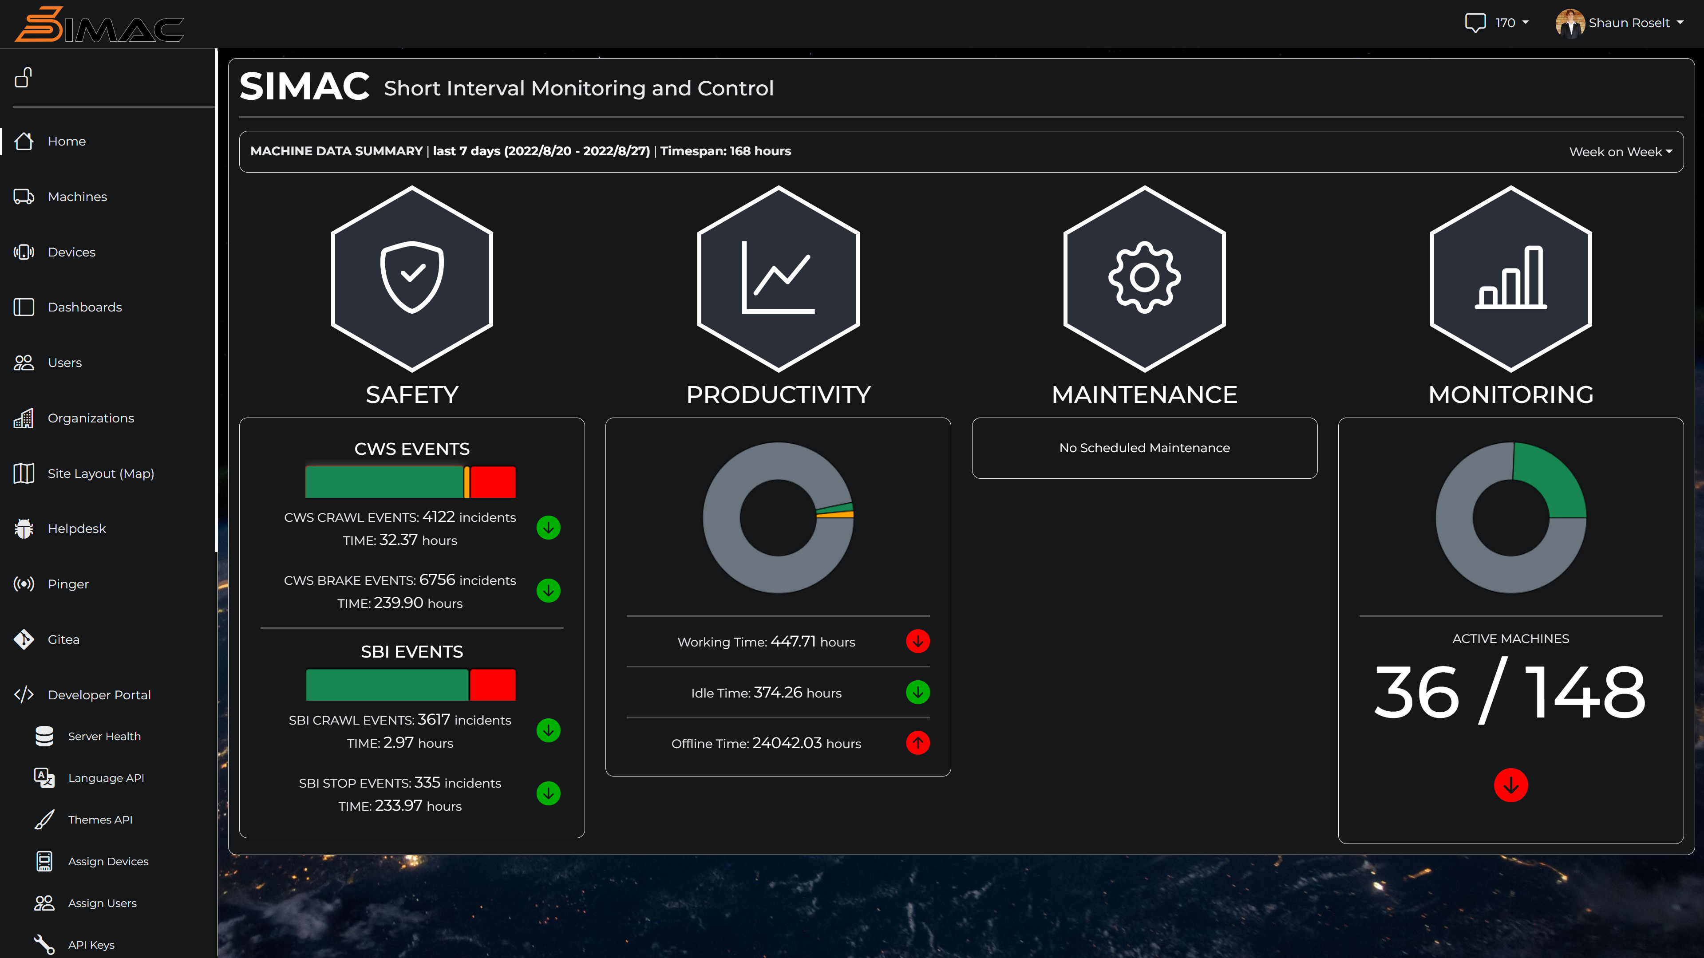1704x958 pixels.
Task: Click the Helpdesk bug icon
Action: tap(24, 528)
